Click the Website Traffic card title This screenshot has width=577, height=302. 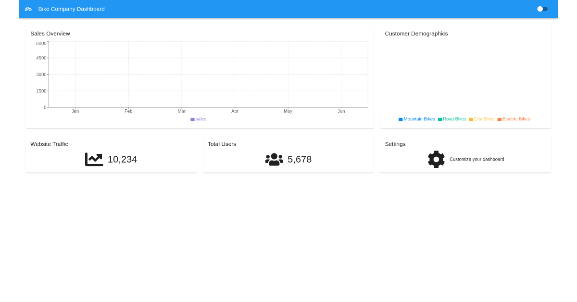point(49,144)
